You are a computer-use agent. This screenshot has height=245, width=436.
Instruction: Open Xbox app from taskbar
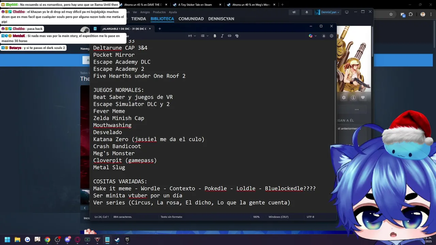87,240
